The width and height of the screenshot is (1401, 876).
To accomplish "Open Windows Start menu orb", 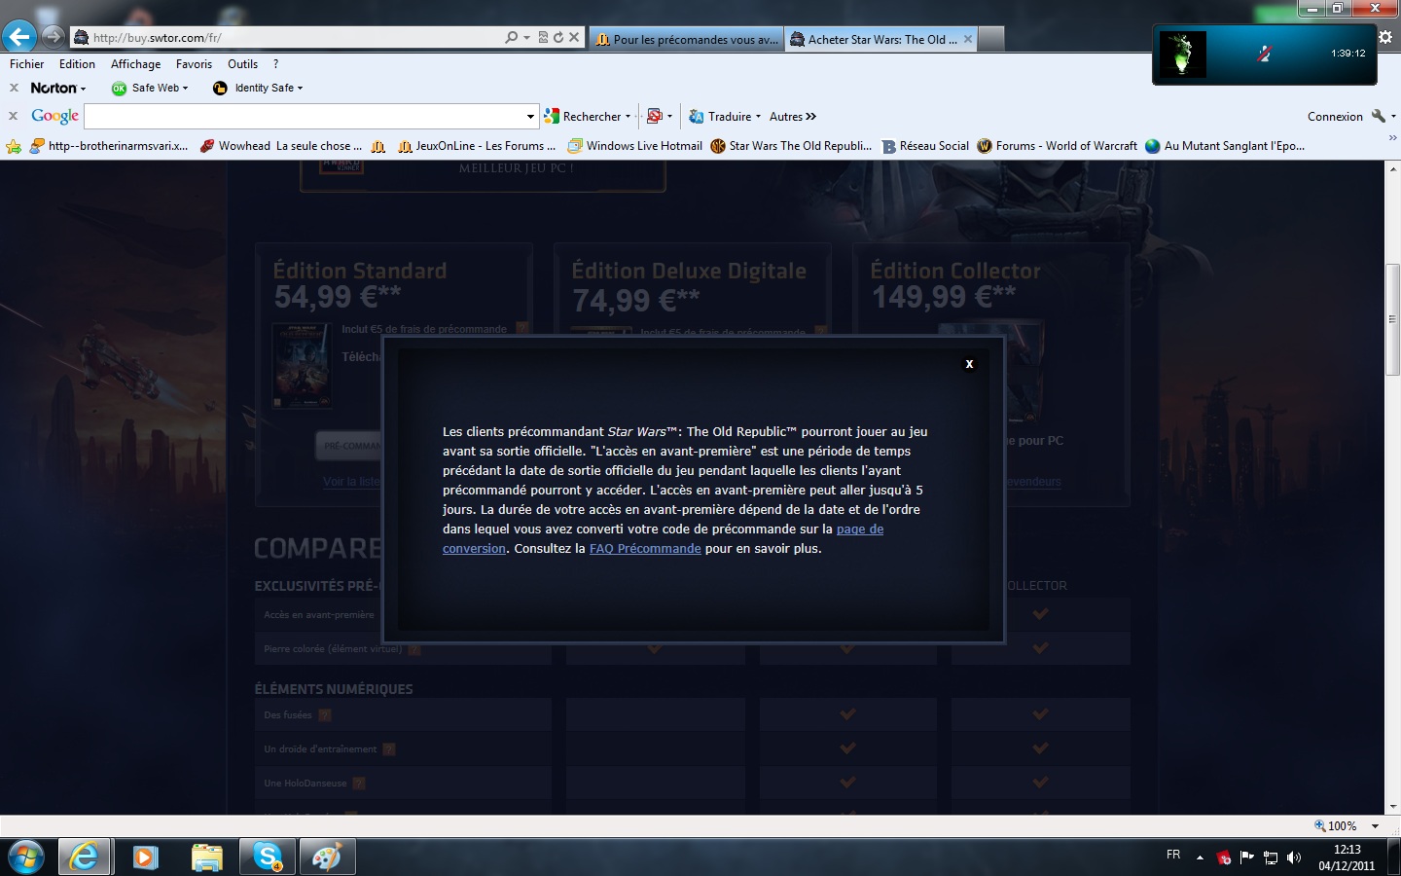I will point(26,857).
